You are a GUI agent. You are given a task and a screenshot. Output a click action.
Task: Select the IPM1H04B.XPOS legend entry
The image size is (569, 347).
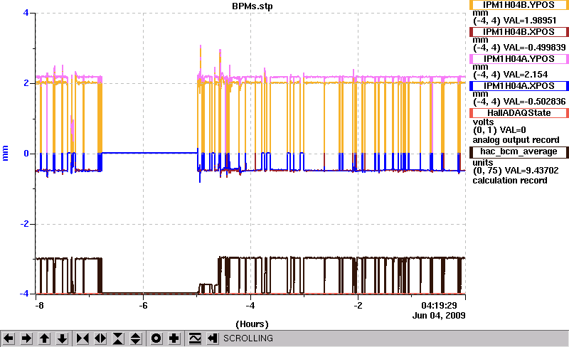click(x=519, y=32)
